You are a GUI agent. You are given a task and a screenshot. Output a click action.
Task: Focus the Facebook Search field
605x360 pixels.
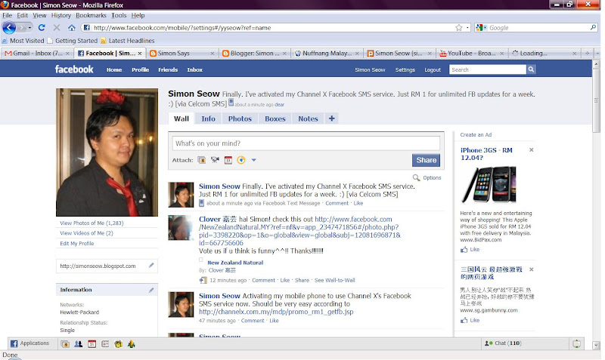pyautogui.click(x=488, y=69)
